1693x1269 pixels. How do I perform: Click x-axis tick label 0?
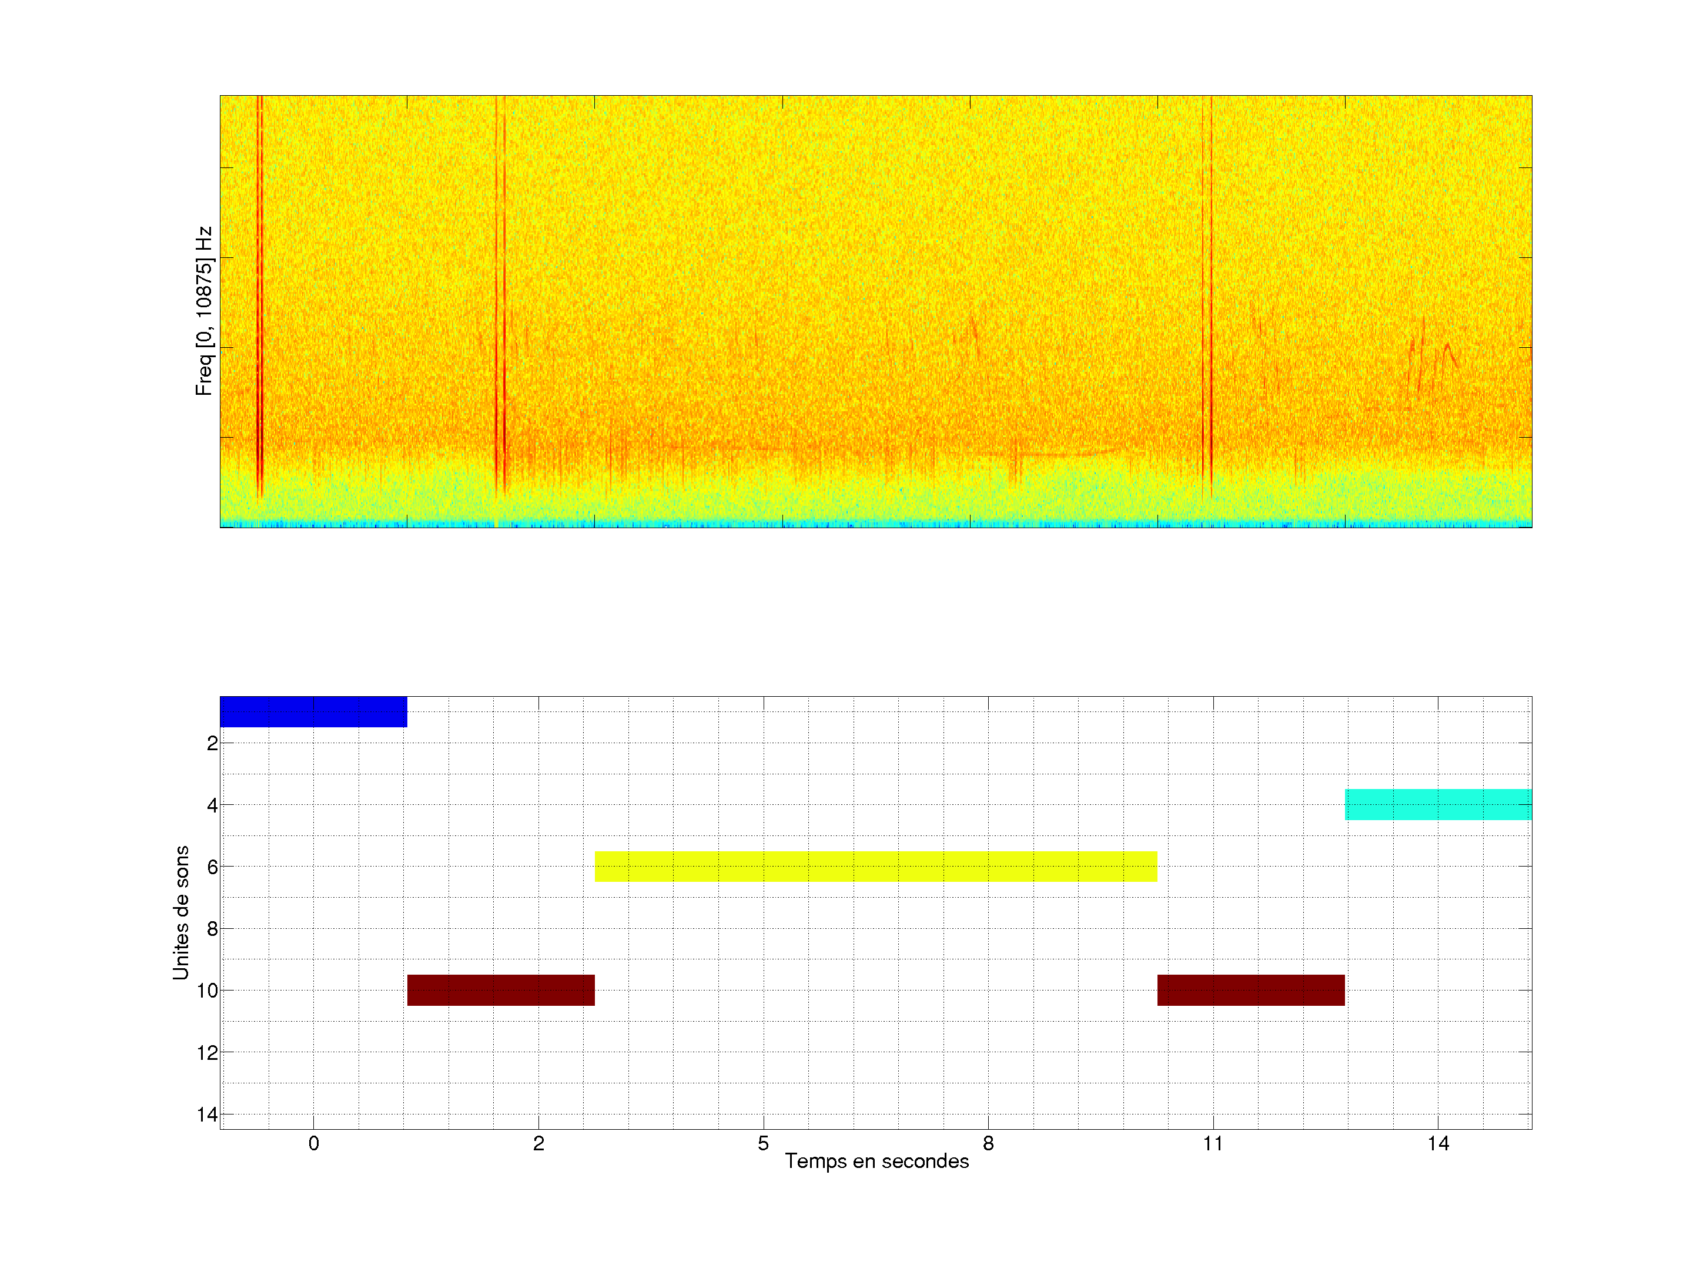313,1143
